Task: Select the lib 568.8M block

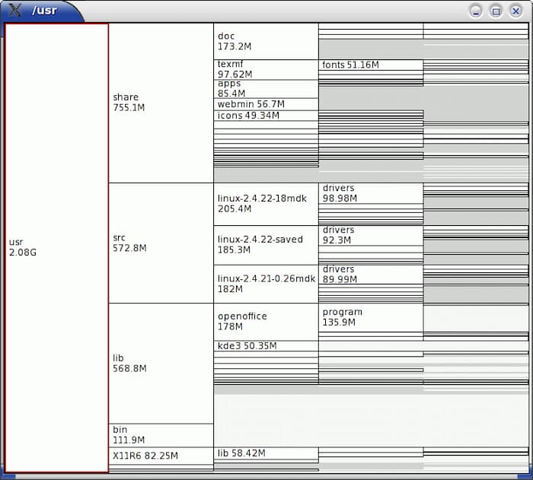Action: click(161, 363)
